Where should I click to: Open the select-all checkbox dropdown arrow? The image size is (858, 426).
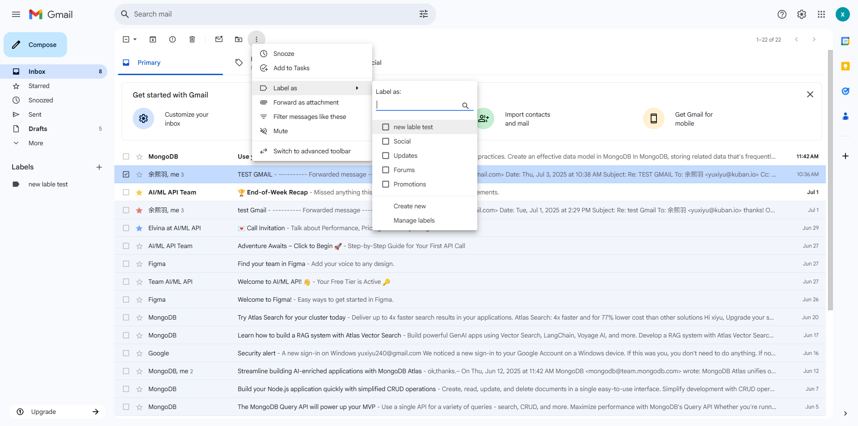135,39
